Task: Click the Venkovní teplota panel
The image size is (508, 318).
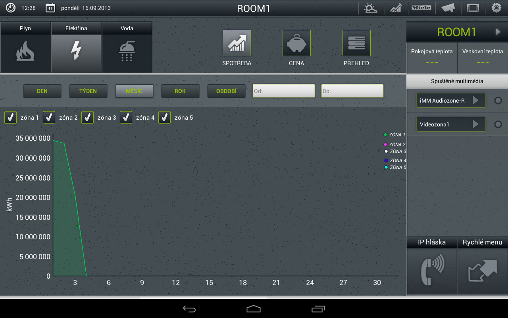Action: pos(483,58)
